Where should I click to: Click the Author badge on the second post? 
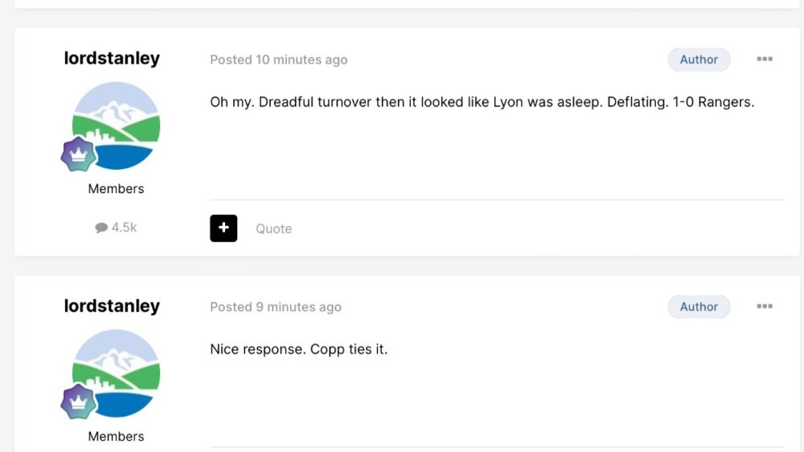point(699,306)
